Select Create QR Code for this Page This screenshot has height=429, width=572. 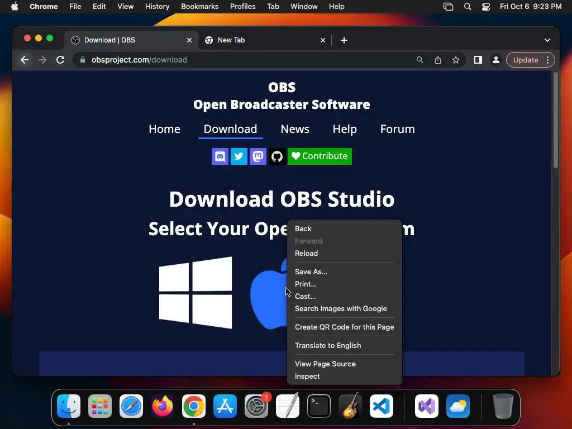click(345, 327)
